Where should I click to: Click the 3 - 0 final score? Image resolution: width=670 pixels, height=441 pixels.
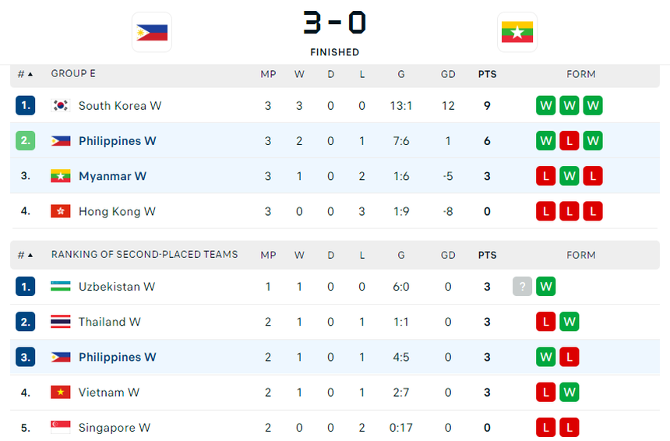[x=334, y=23]
